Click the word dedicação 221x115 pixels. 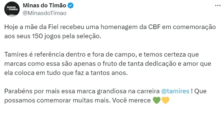coord(161,64)
